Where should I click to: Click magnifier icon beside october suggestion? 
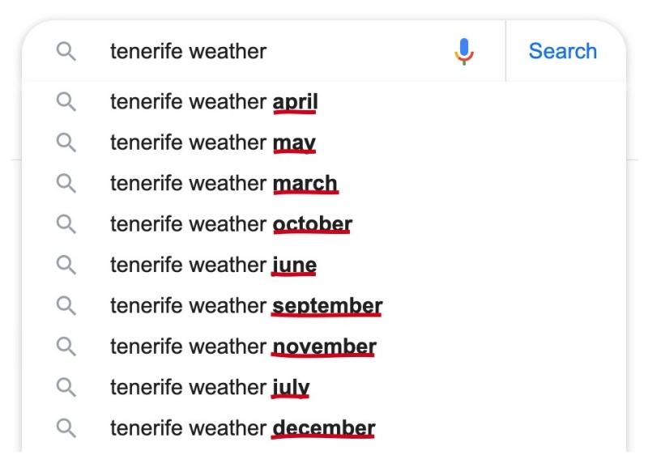tap(66, 224)
